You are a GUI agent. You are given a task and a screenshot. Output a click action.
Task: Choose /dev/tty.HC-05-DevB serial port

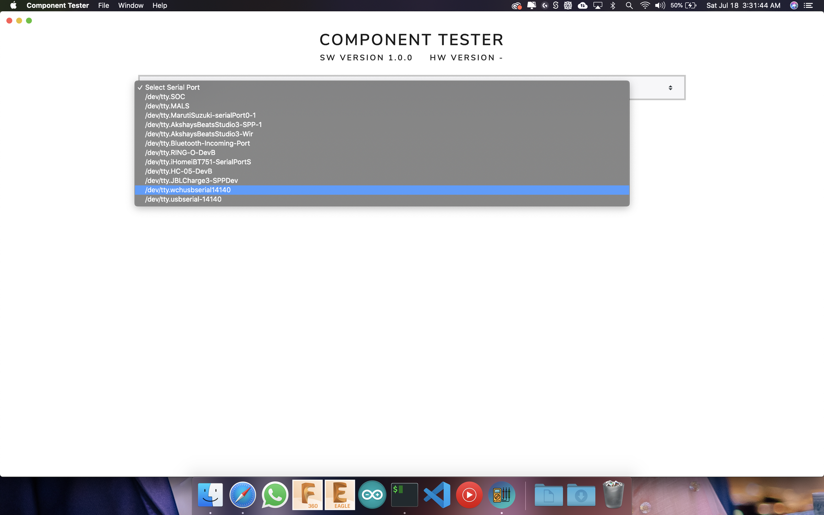point(178,171)
